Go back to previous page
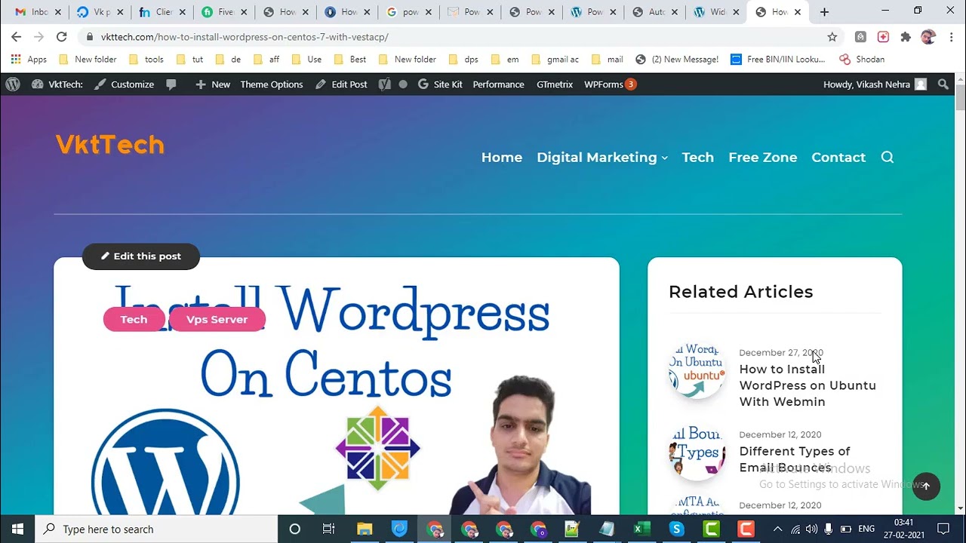The image size is (966, 543). point(17,37)
